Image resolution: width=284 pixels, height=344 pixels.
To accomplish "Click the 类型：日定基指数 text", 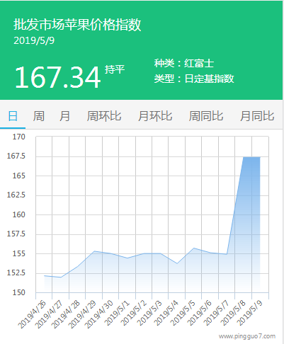I will click(194, 79).
